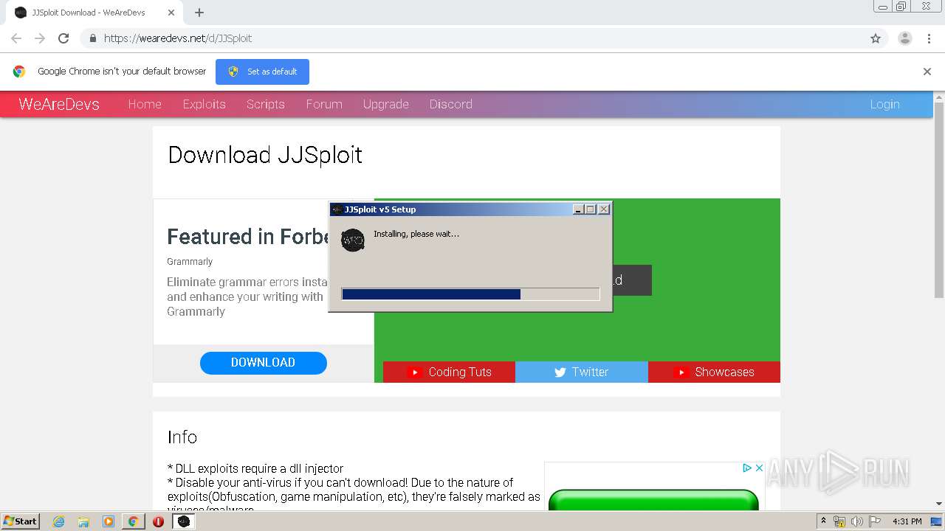
Task: Switch to JJSploit setup taskbar button
Action: coord(184,521)
